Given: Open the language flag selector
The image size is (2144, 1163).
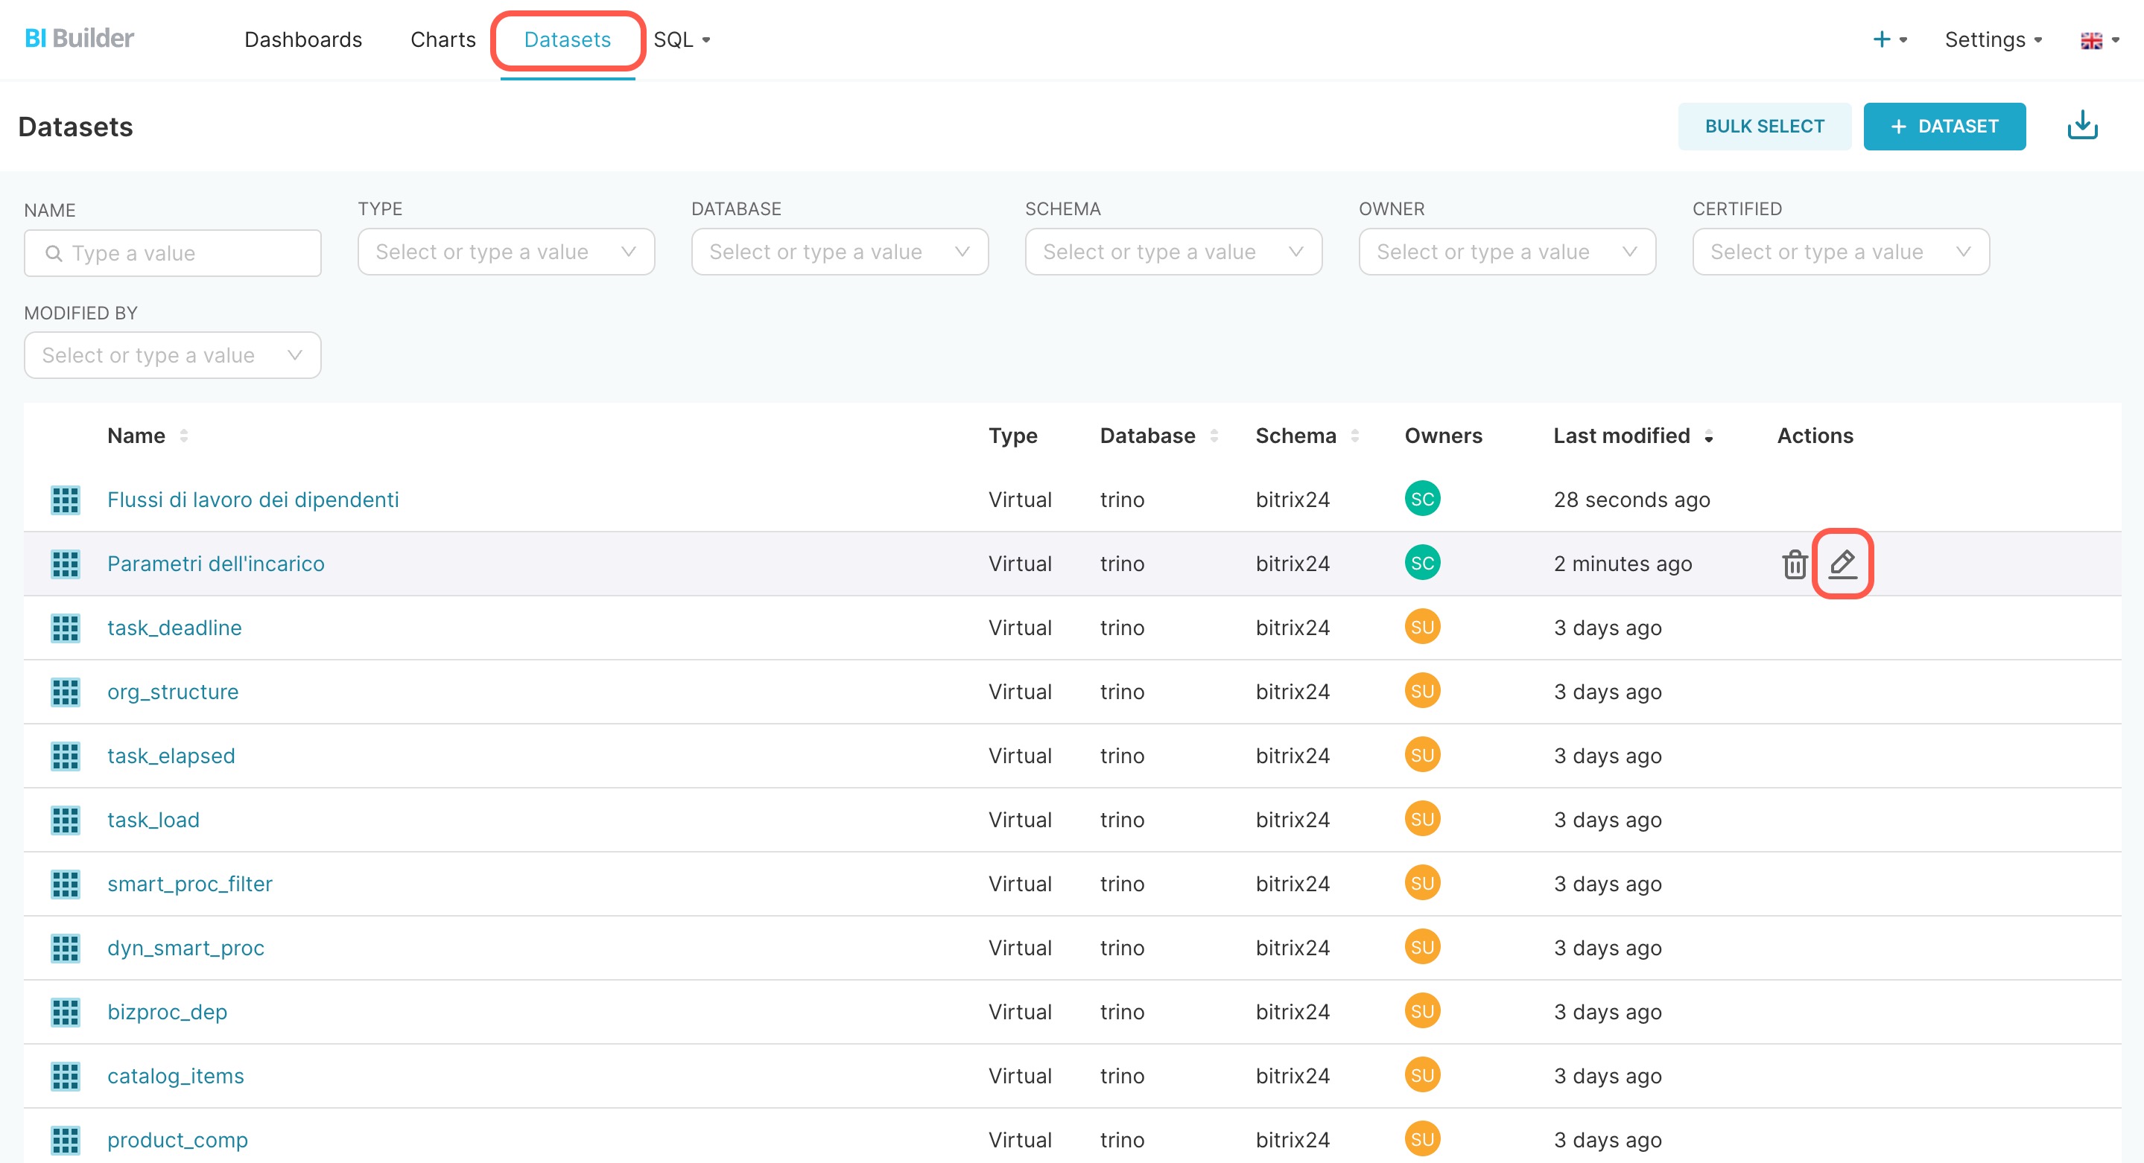Looking at the screenshot, I should [2099, 40].
